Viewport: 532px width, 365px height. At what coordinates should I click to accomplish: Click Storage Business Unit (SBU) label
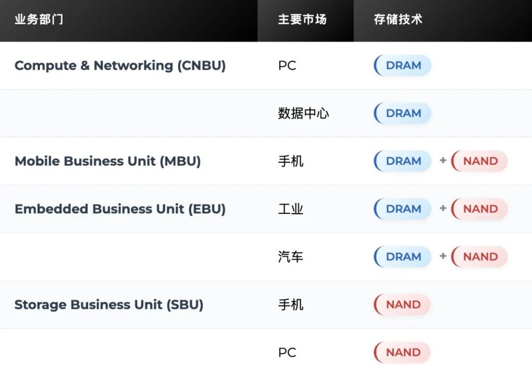click(x=109, y=304)
